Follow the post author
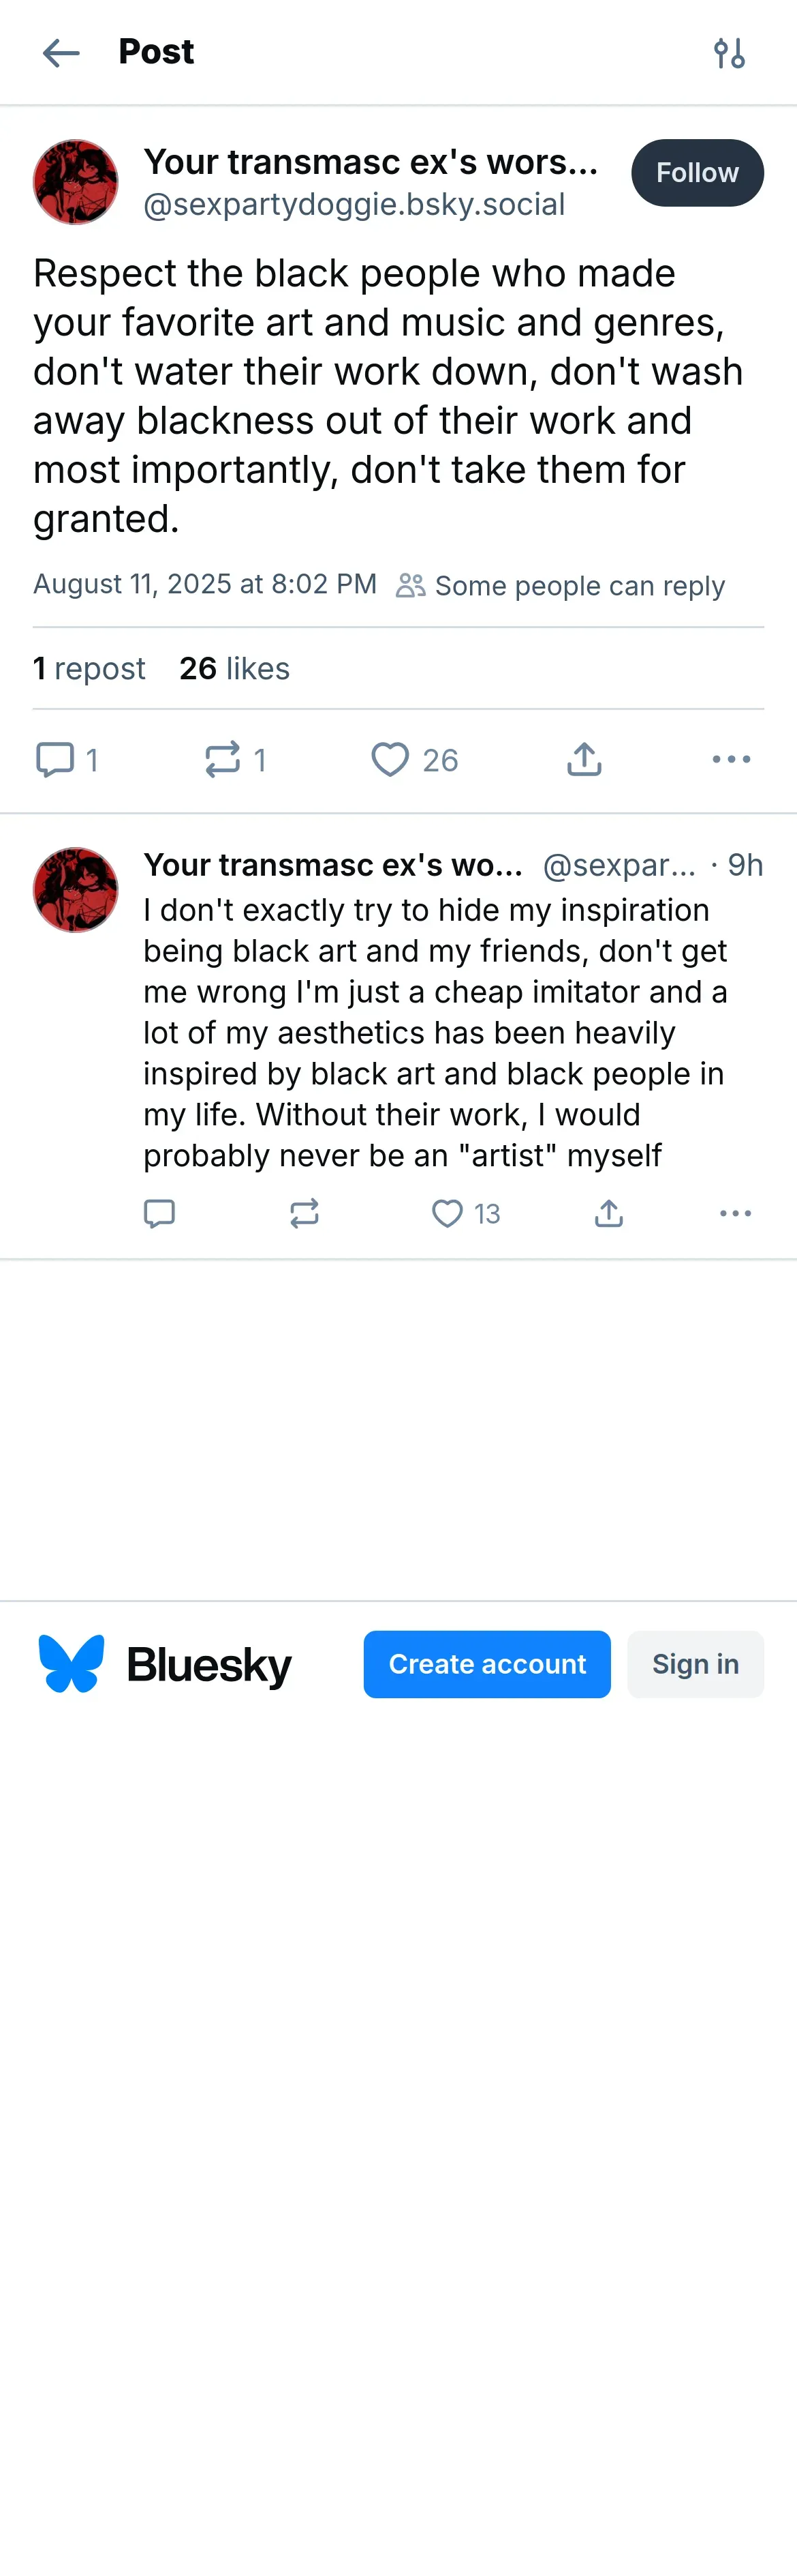Screen dimensions: 797x2576 click(x=697, y=173)
